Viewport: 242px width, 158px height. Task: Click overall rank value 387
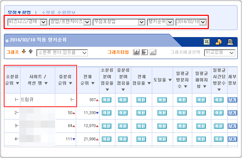tap(92, 100)
